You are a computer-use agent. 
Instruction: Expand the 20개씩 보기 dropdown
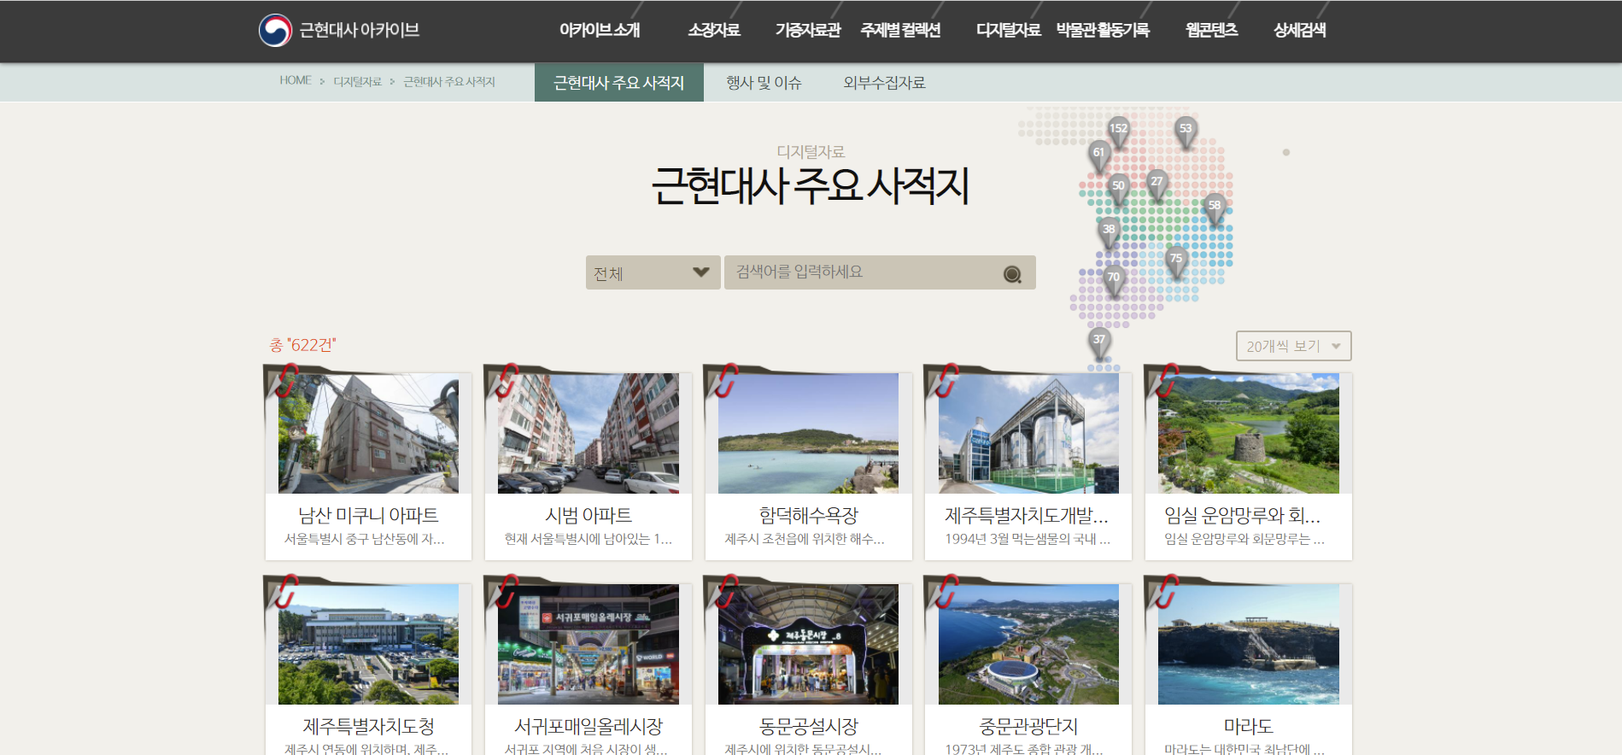click(x=1293, y=346)
